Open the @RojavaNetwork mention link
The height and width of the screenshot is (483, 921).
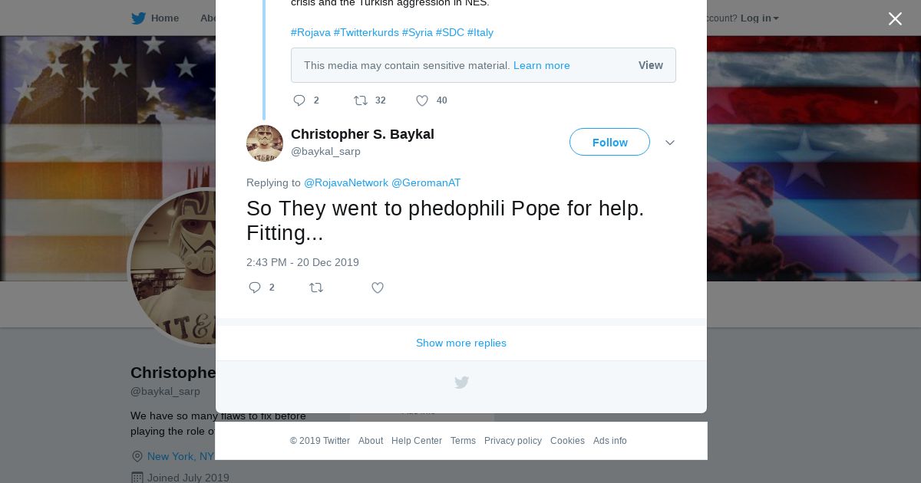[x=346, y=182]
